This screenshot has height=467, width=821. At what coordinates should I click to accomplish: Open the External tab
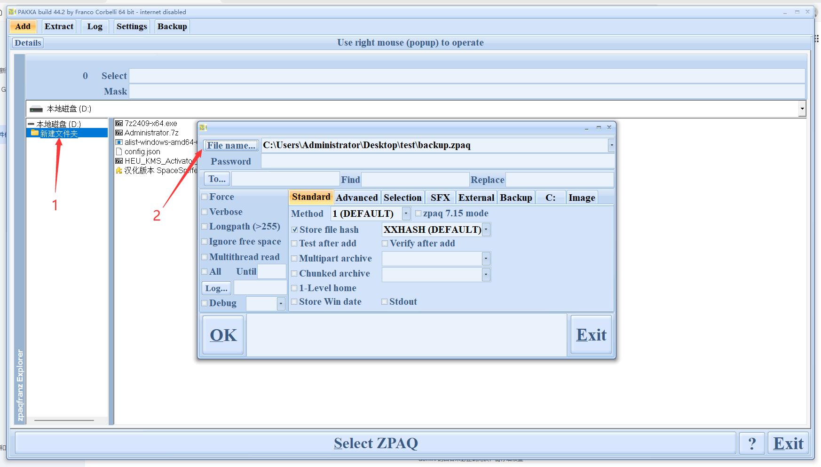point(476,198)
